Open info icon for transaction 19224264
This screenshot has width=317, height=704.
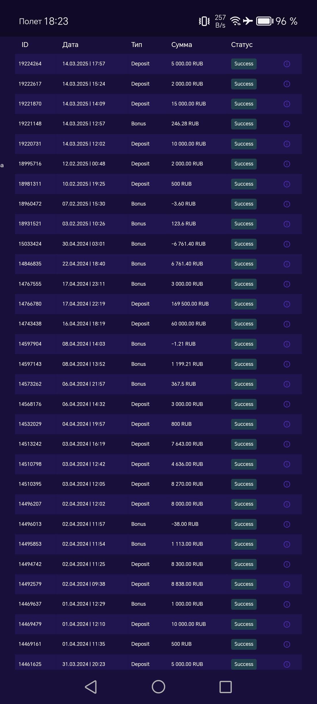287,64
